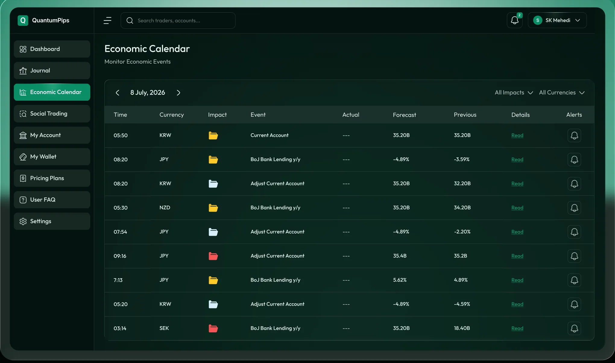This screenshot has height=363, width=615.
Task: Set alert for 08:20 KRW Adjust Current Account
Action: pyautogui.click(x=574, y=184)
